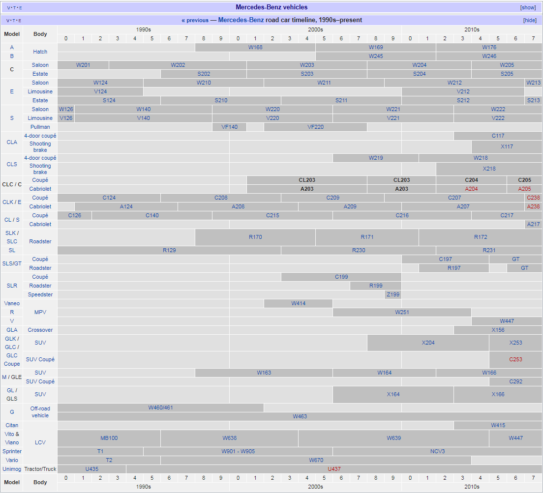Click the U435 Unimog link
This screenshot has width=543, height=493.
pyautogui.click(x=92, y=469)
